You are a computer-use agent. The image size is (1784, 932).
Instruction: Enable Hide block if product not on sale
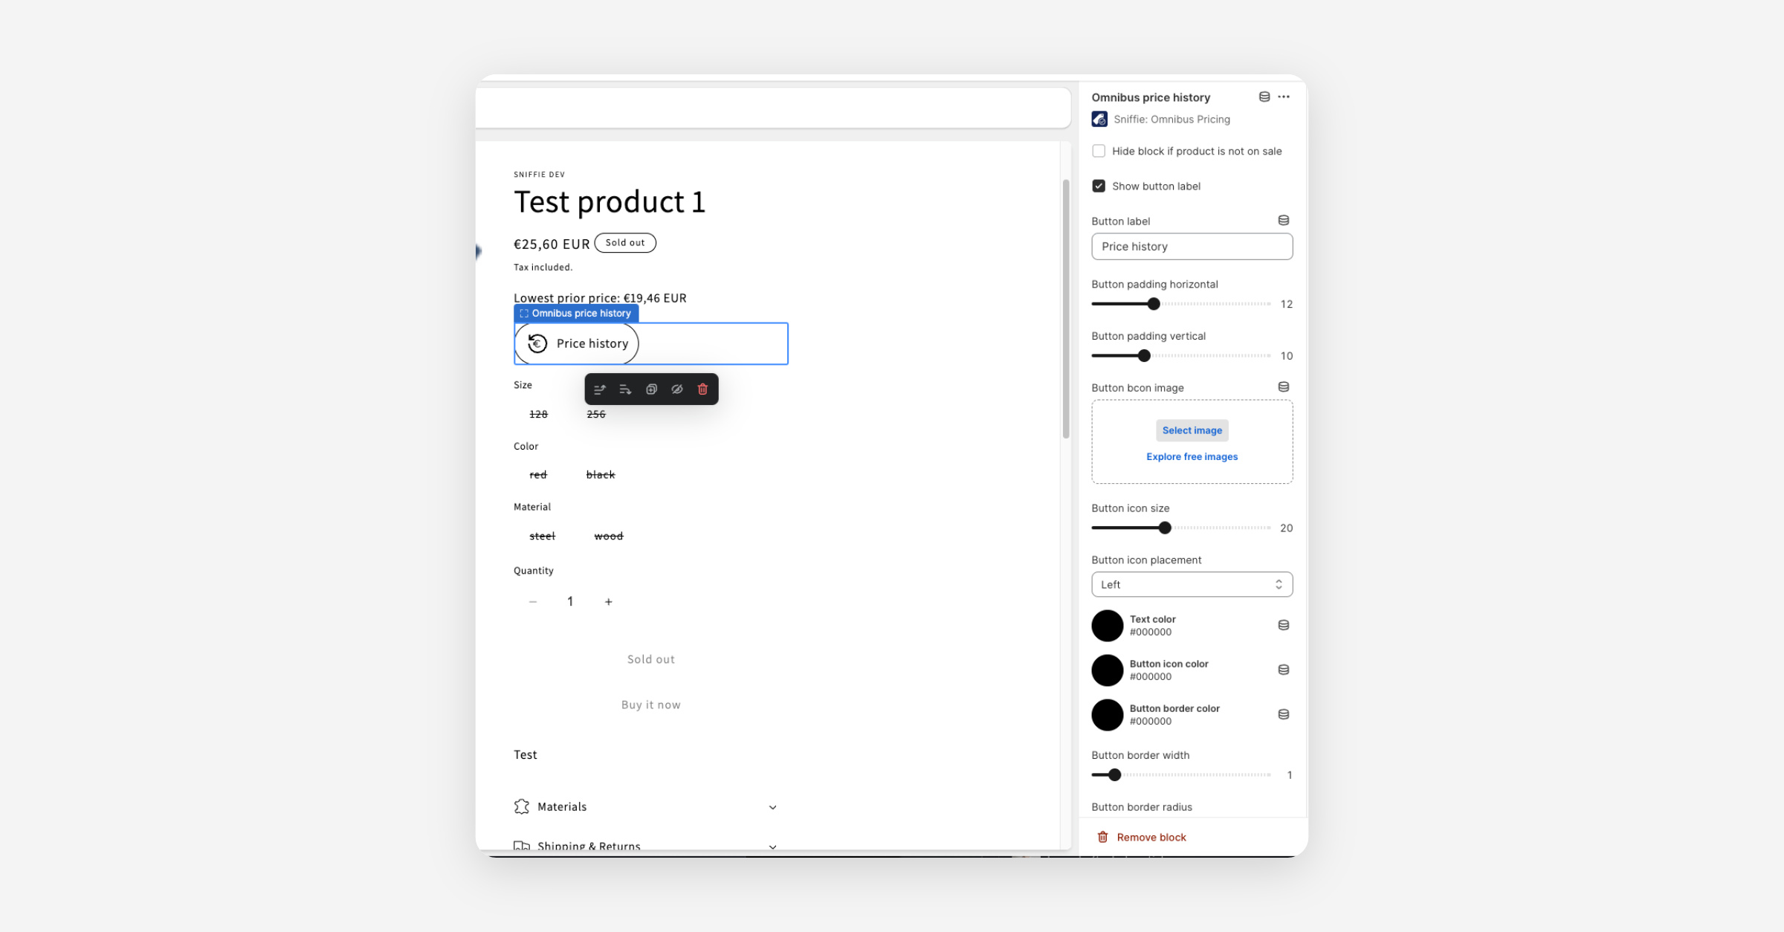coord(1099,151)
